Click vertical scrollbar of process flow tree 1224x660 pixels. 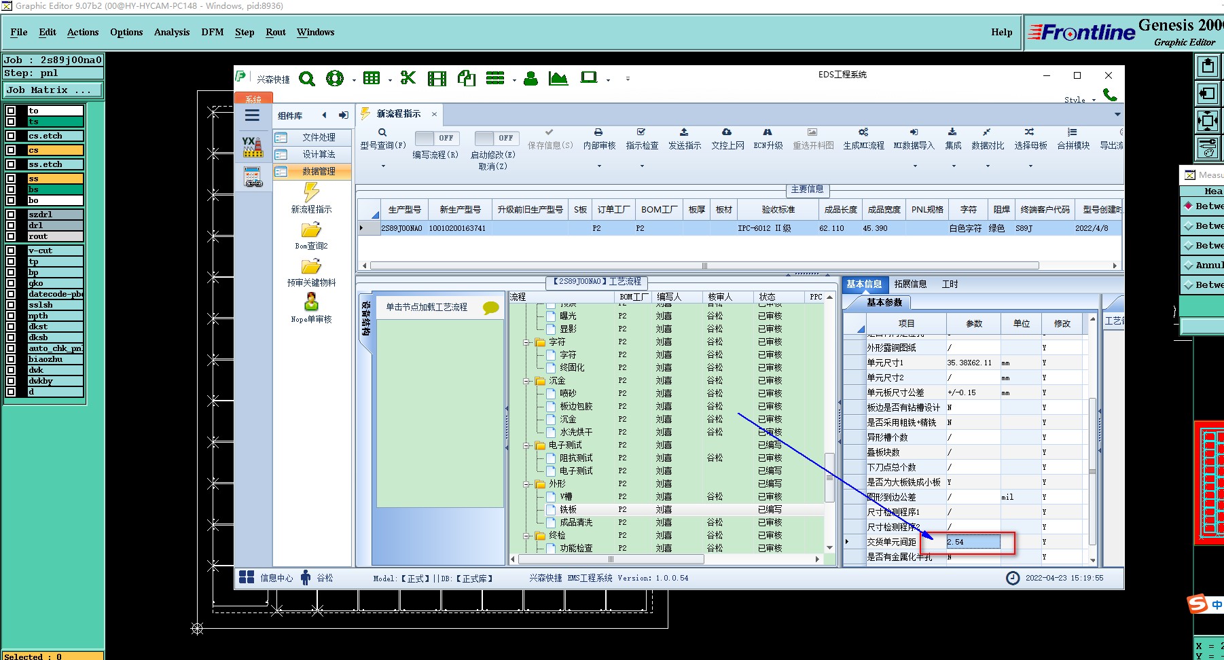click(829, 477)
